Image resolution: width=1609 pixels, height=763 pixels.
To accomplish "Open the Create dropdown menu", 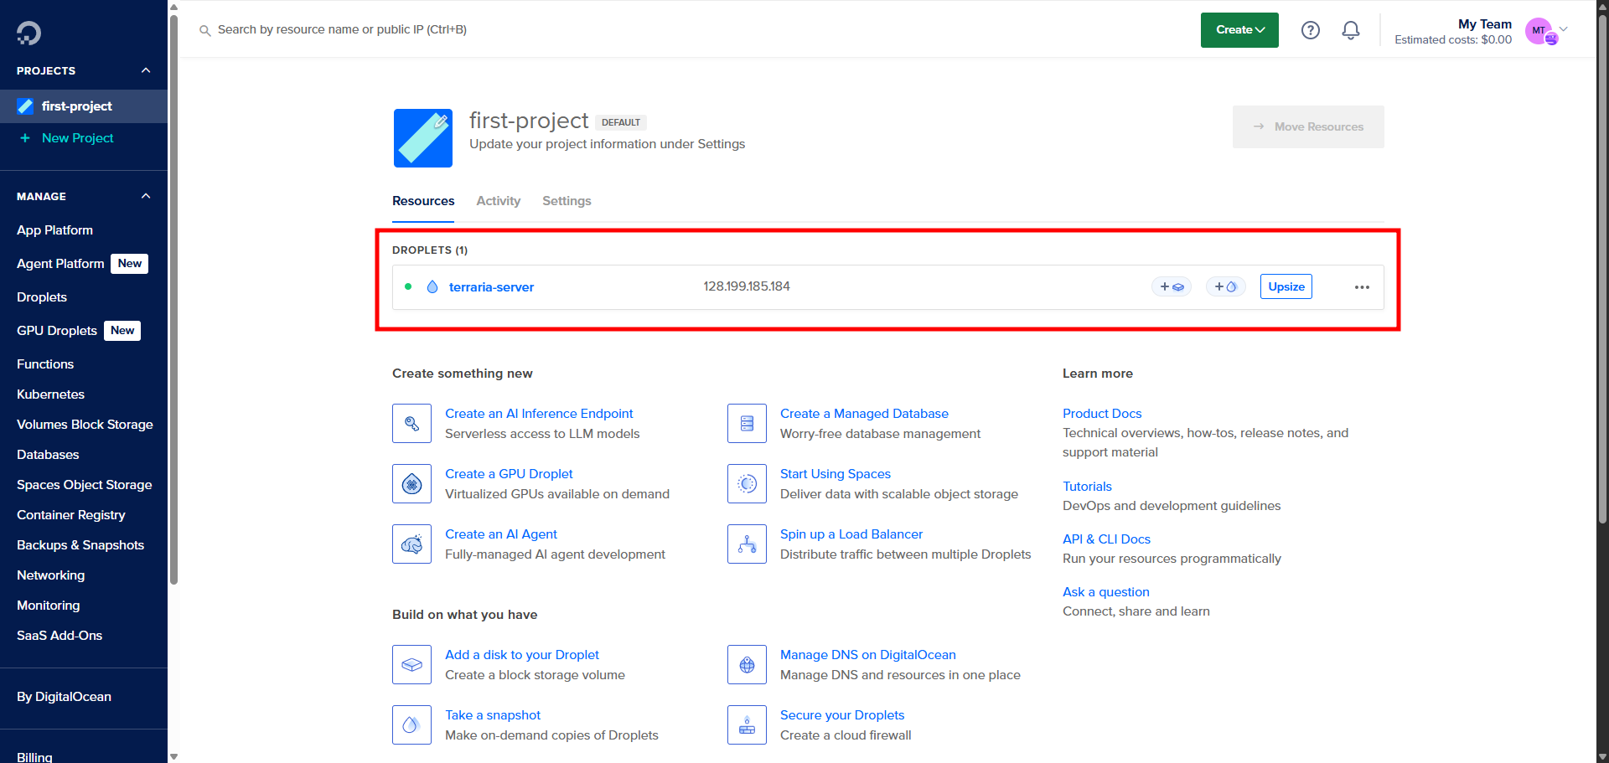I will (x=1239, y=29).
